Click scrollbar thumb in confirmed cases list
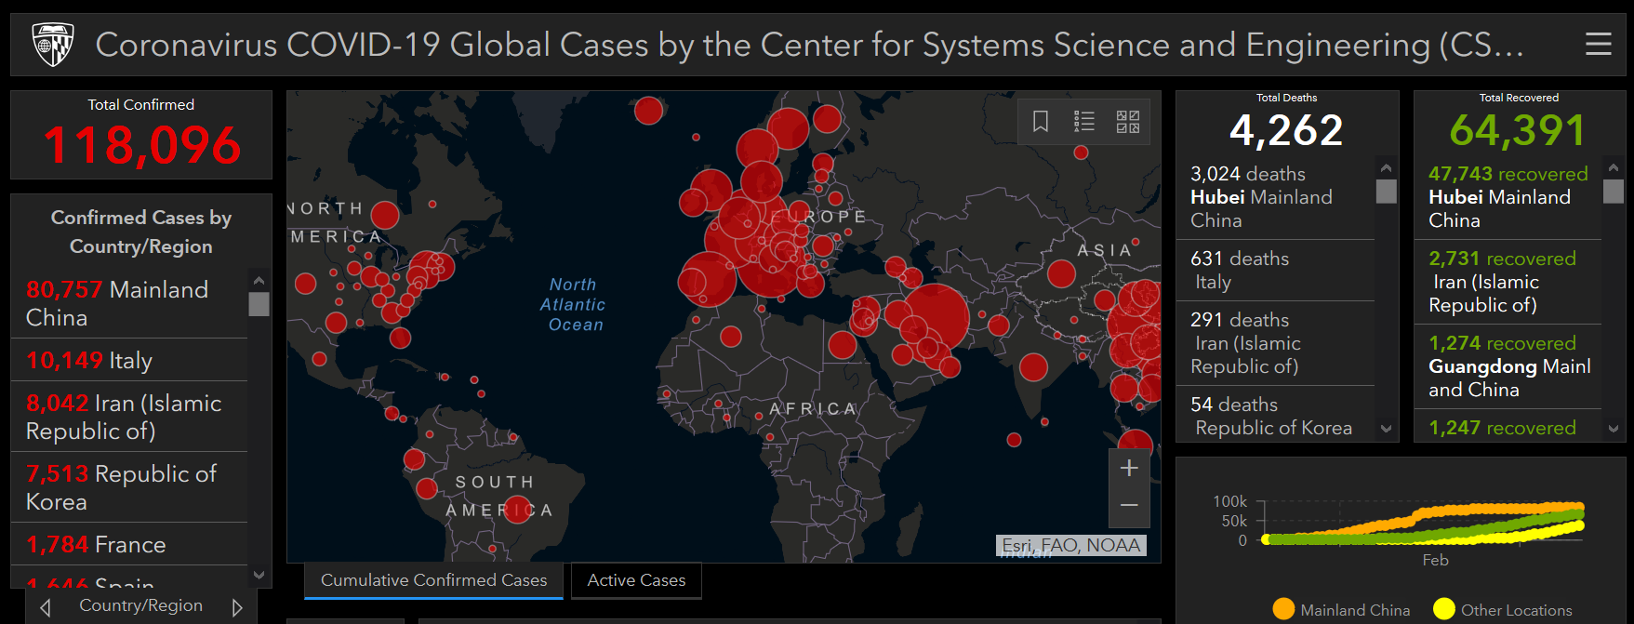The height and width of the screenshot is (624, 1634). (x=259, y=304)
